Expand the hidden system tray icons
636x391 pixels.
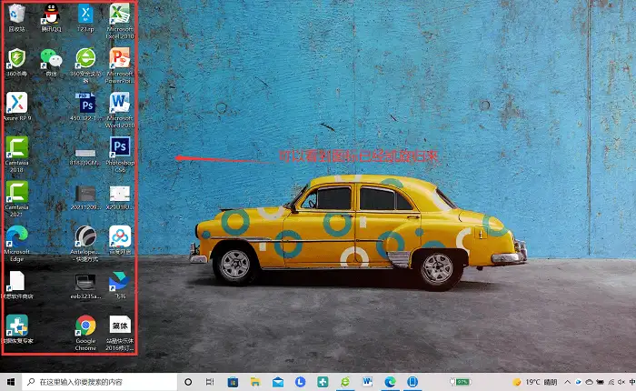[567, 382]
